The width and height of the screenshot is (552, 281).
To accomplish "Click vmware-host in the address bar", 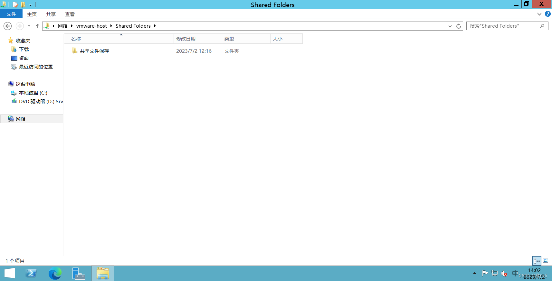I will click(x=91, y=26).
